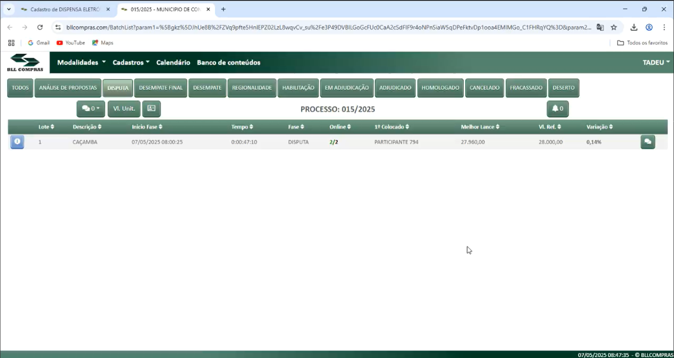Click the info icon for lot 1
The width and height of the screenshot is (674, 358).
point(17,142)
